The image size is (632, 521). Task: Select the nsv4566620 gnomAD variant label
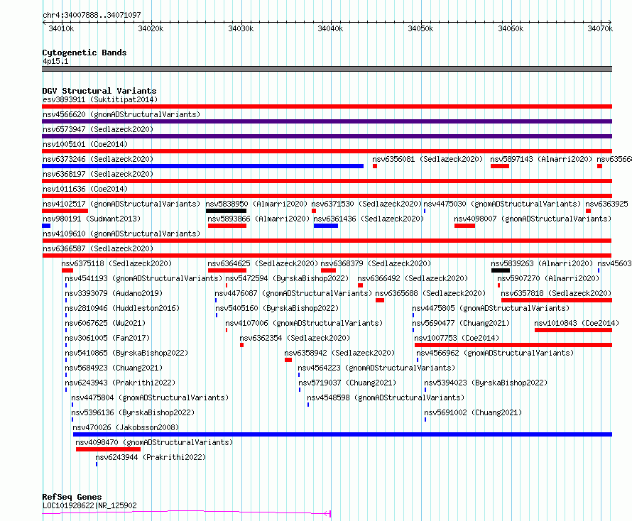point(121,114)
